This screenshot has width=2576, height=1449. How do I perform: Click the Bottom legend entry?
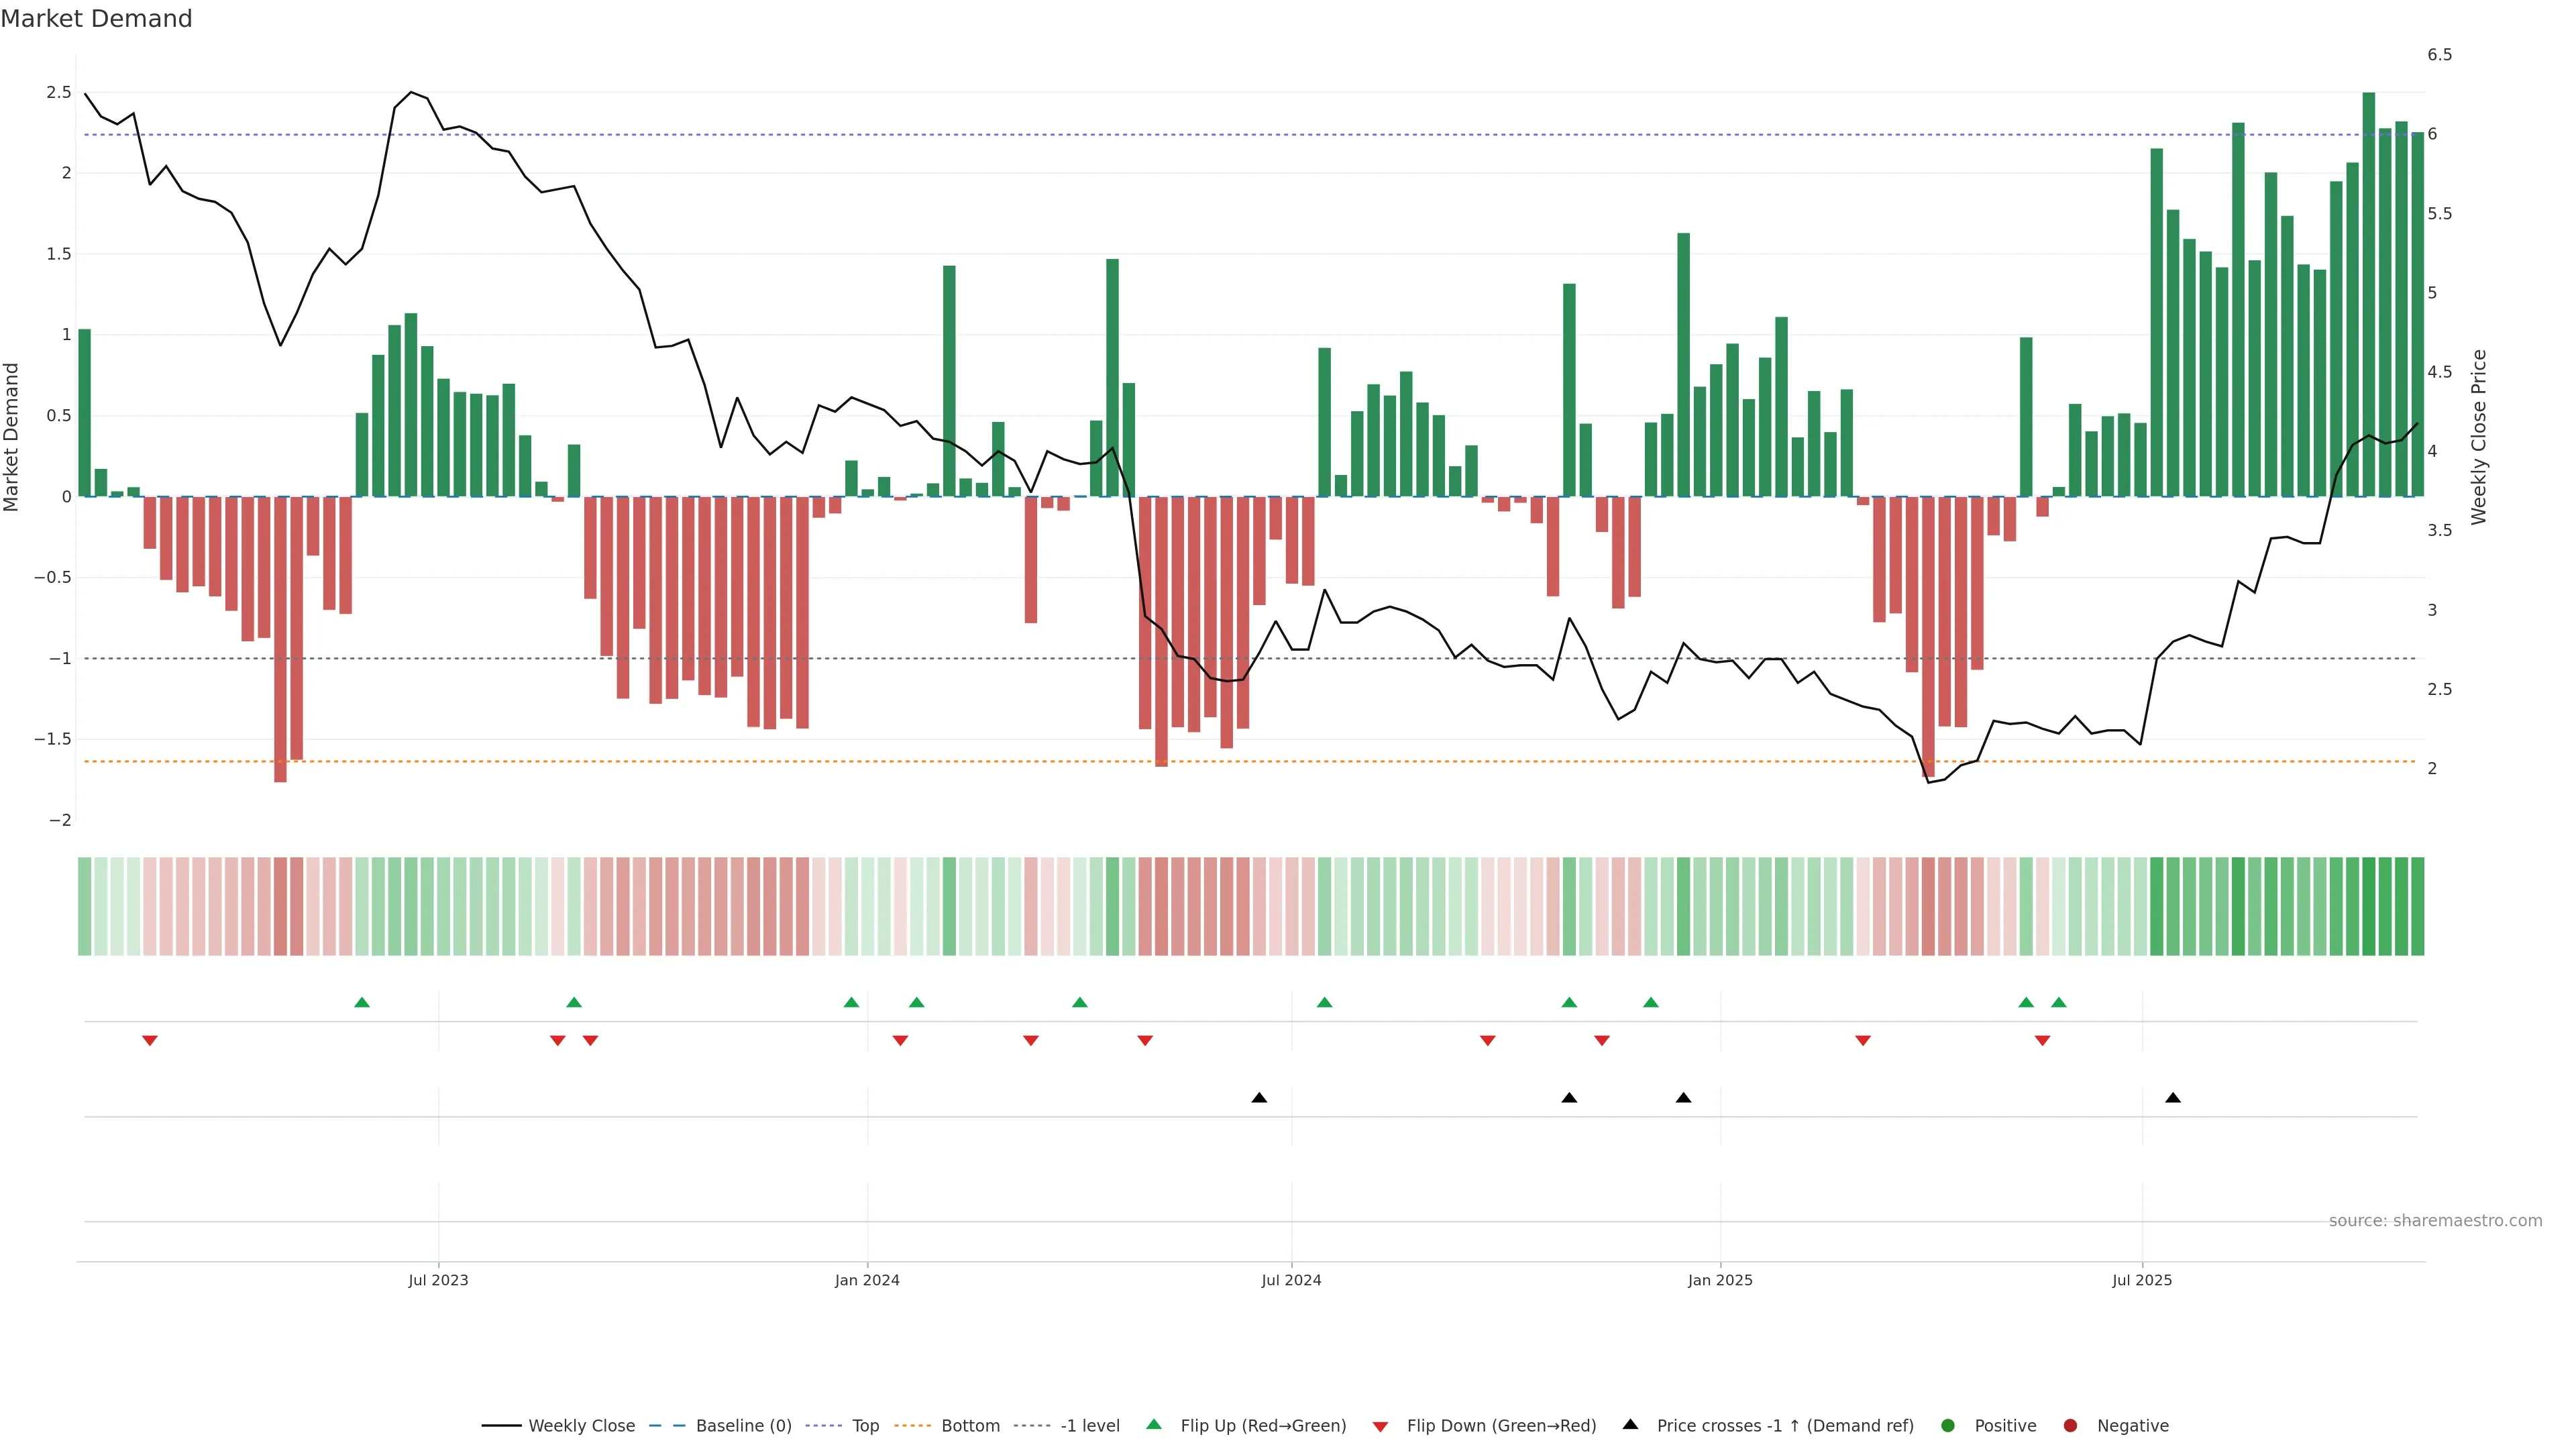coord(969,1425)
